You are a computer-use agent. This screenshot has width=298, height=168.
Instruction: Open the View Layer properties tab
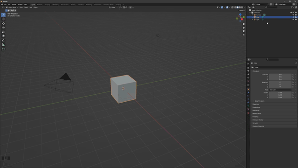point(248,74)
